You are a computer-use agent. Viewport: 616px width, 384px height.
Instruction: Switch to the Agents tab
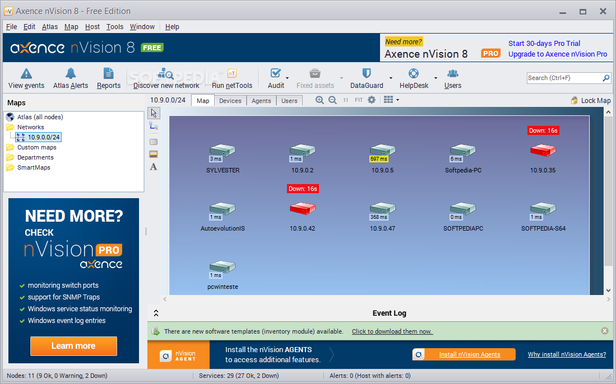[x=261, y=101]
